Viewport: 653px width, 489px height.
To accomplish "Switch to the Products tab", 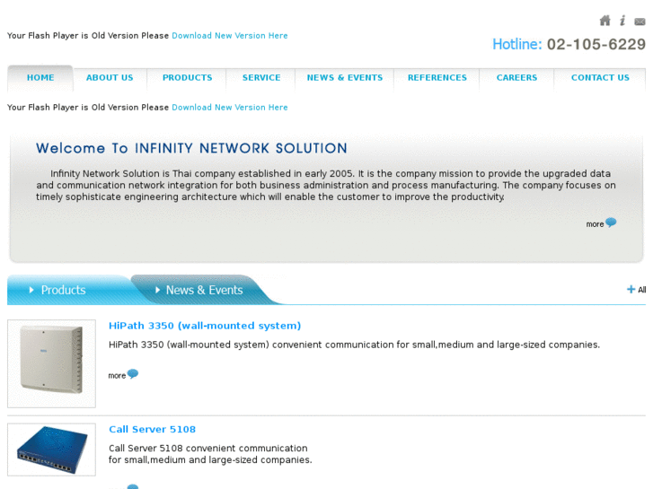I will pyautogui.click(x=63, y=290).
